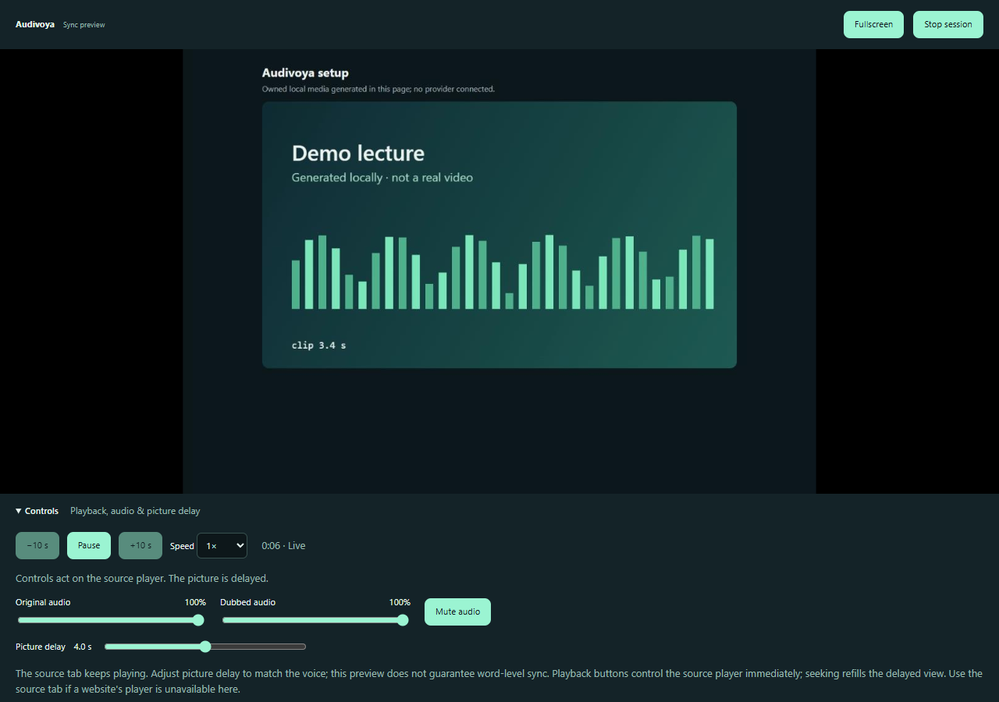Click the "Sync preview" header label
The height and width of the screenshot is (702, 999).
tap(84, 25)
